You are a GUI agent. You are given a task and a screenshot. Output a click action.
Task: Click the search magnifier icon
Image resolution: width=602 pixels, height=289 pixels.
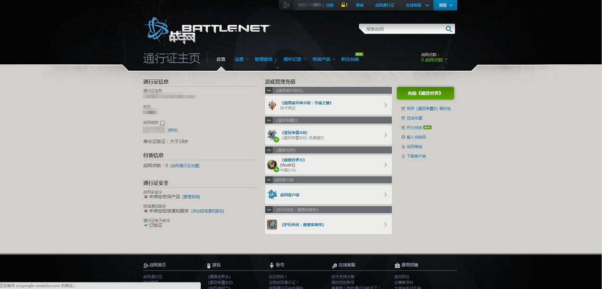pos(448,29)
